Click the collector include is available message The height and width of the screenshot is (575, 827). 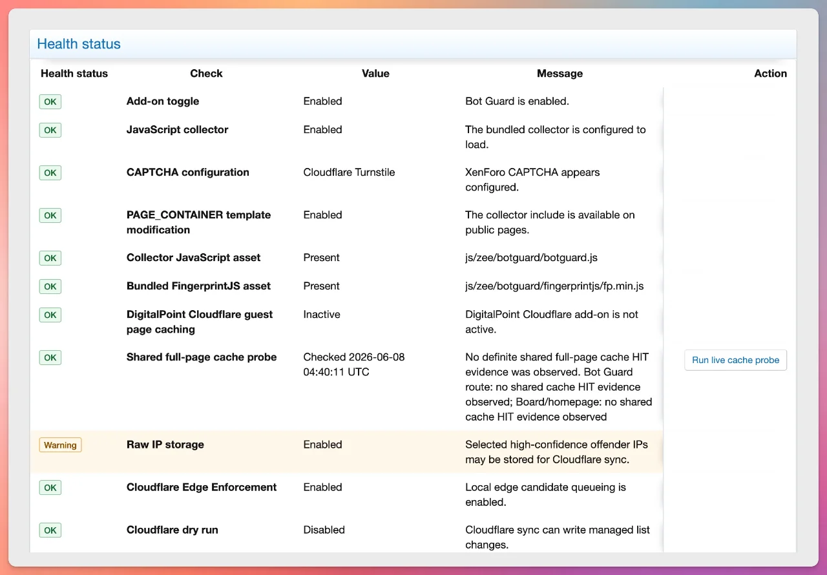550,222
